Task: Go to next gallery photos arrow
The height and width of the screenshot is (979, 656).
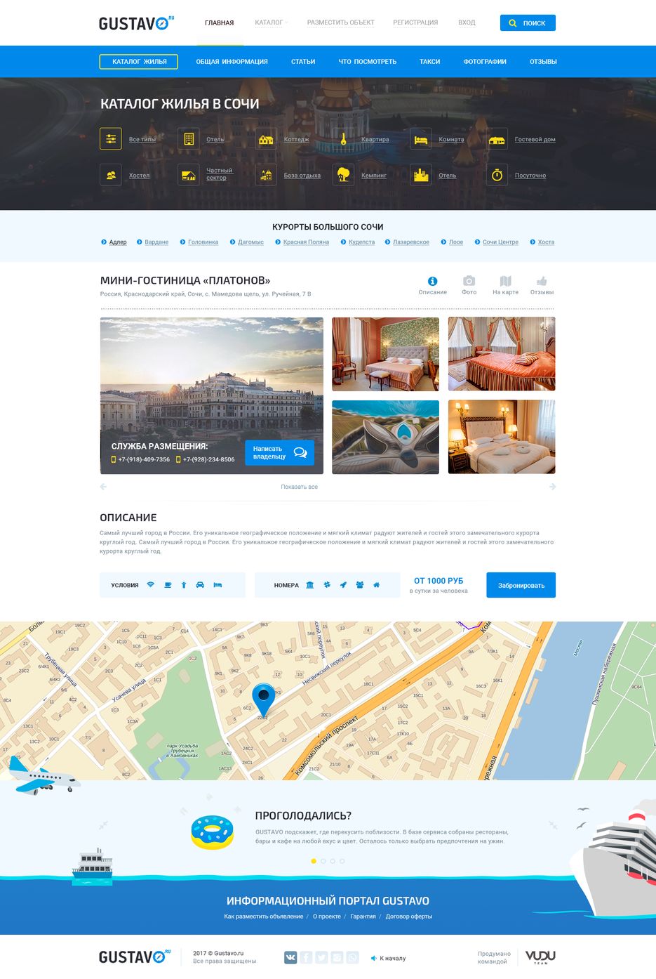Action: (x=552, y=486)
